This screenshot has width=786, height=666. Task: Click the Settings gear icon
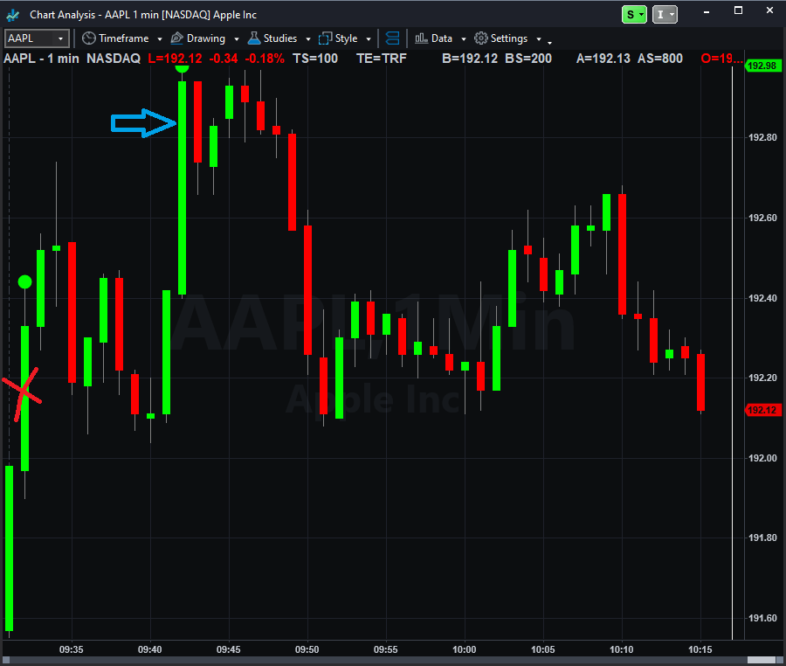tap(480, 38)
